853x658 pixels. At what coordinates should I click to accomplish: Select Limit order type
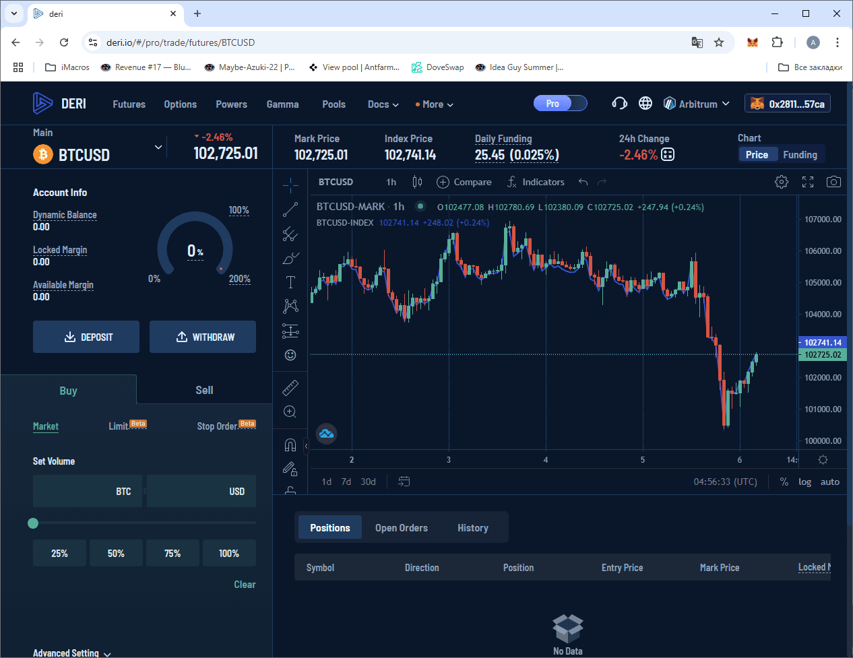pos(119,426)
